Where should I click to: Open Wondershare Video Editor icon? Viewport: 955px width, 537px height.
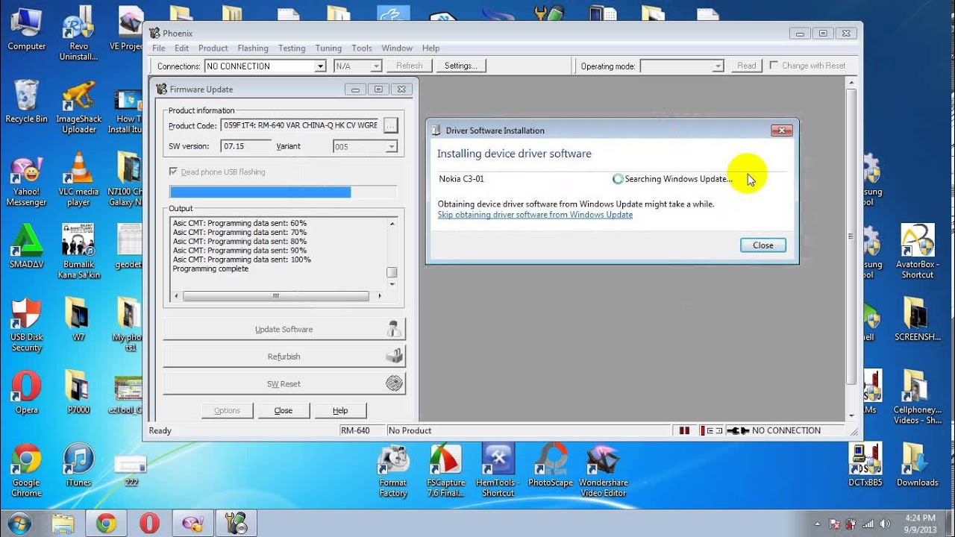pos(603,471)
